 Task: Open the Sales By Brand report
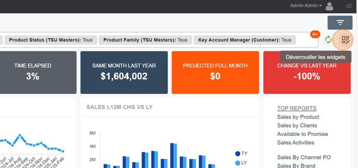(296, 166)
